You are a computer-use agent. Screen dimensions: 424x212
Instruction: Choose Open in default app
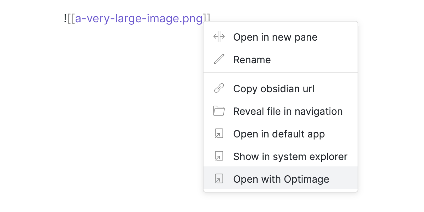(278, 134)
